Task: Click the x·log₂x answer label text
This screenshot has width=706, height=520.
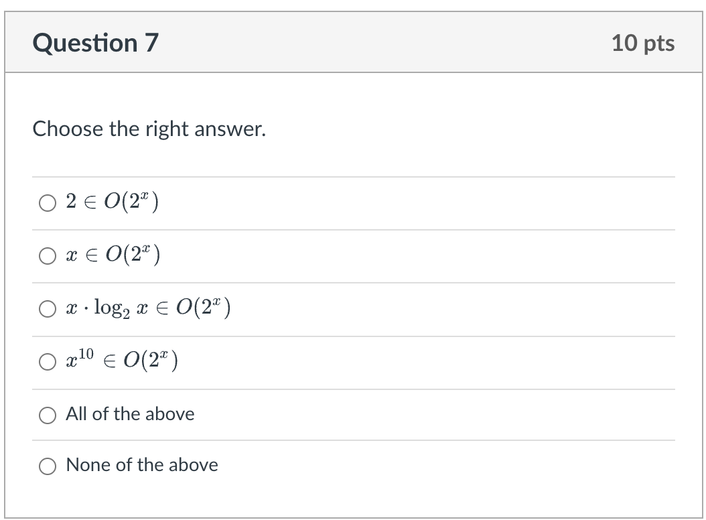Action: [x=147, y=308]
